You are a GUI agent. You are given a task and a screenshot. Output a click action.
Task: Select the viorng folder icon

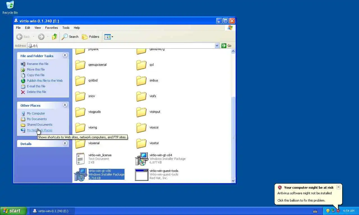pyautogui.click(x=80, y=127)
